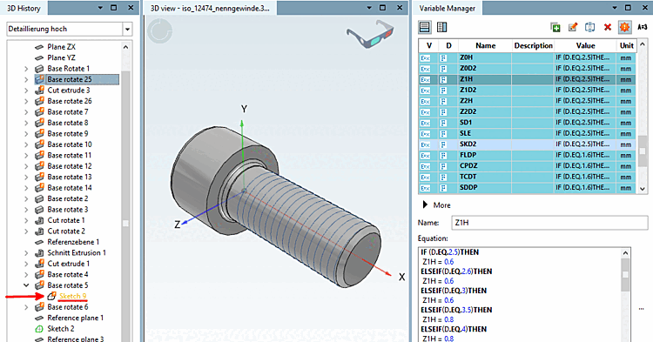Click the 3D stereo glasses icon
This screenshot has width=653, height=342.
(x=370, y=33)
